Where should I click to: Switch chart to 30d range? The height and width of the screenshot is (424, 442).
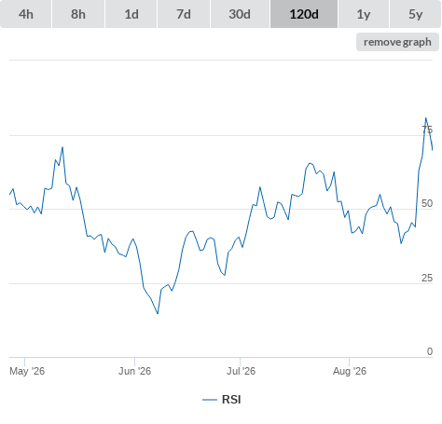[x=240, y=14]
